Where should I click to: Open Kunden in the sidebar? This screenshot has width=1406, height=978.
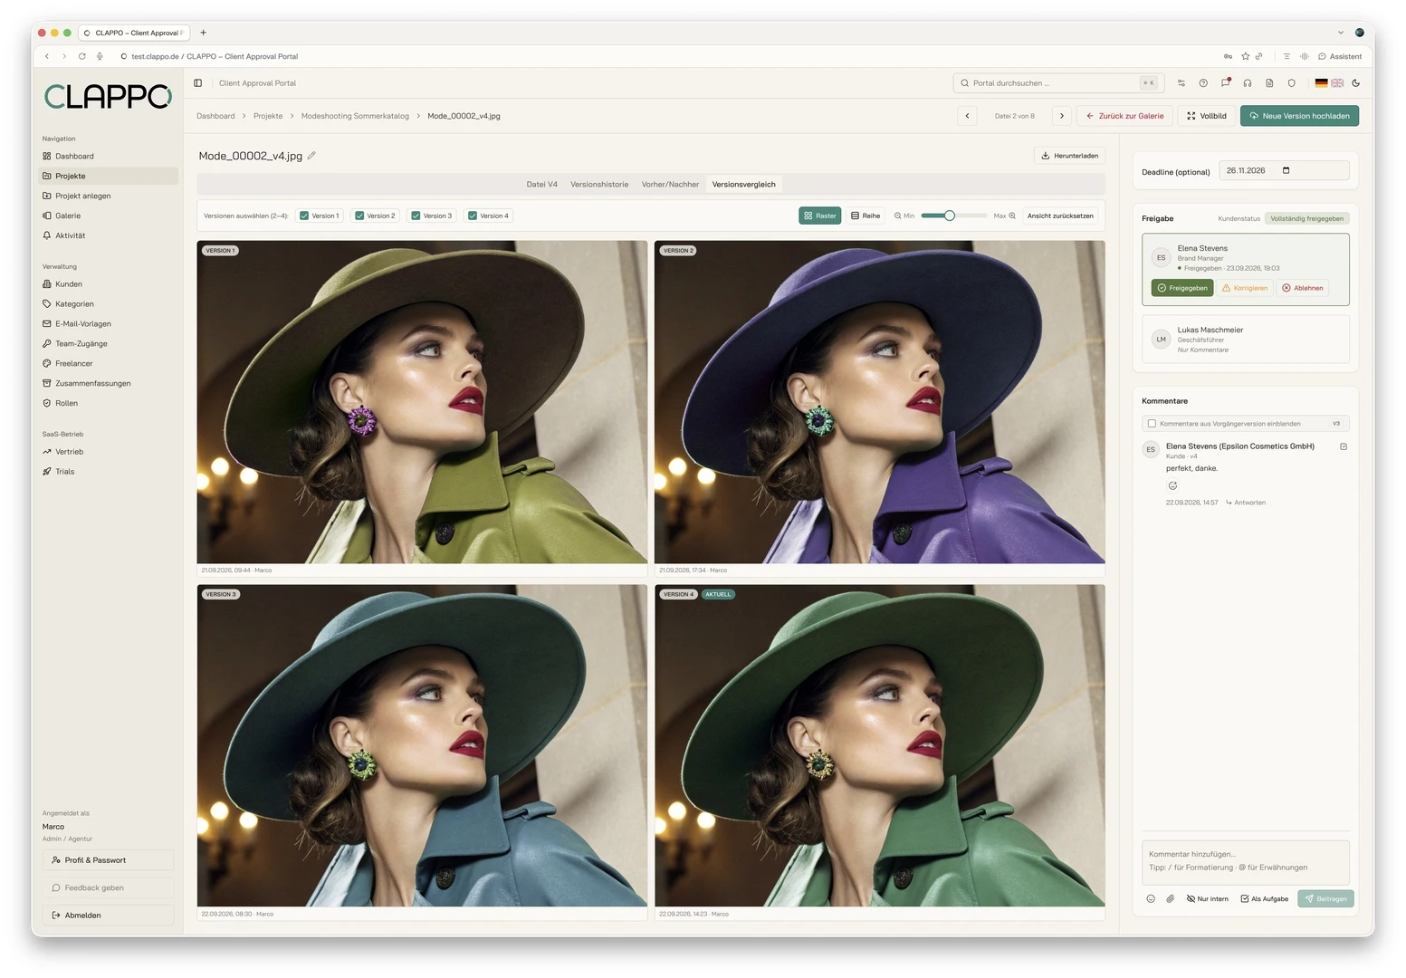point(69,284)
